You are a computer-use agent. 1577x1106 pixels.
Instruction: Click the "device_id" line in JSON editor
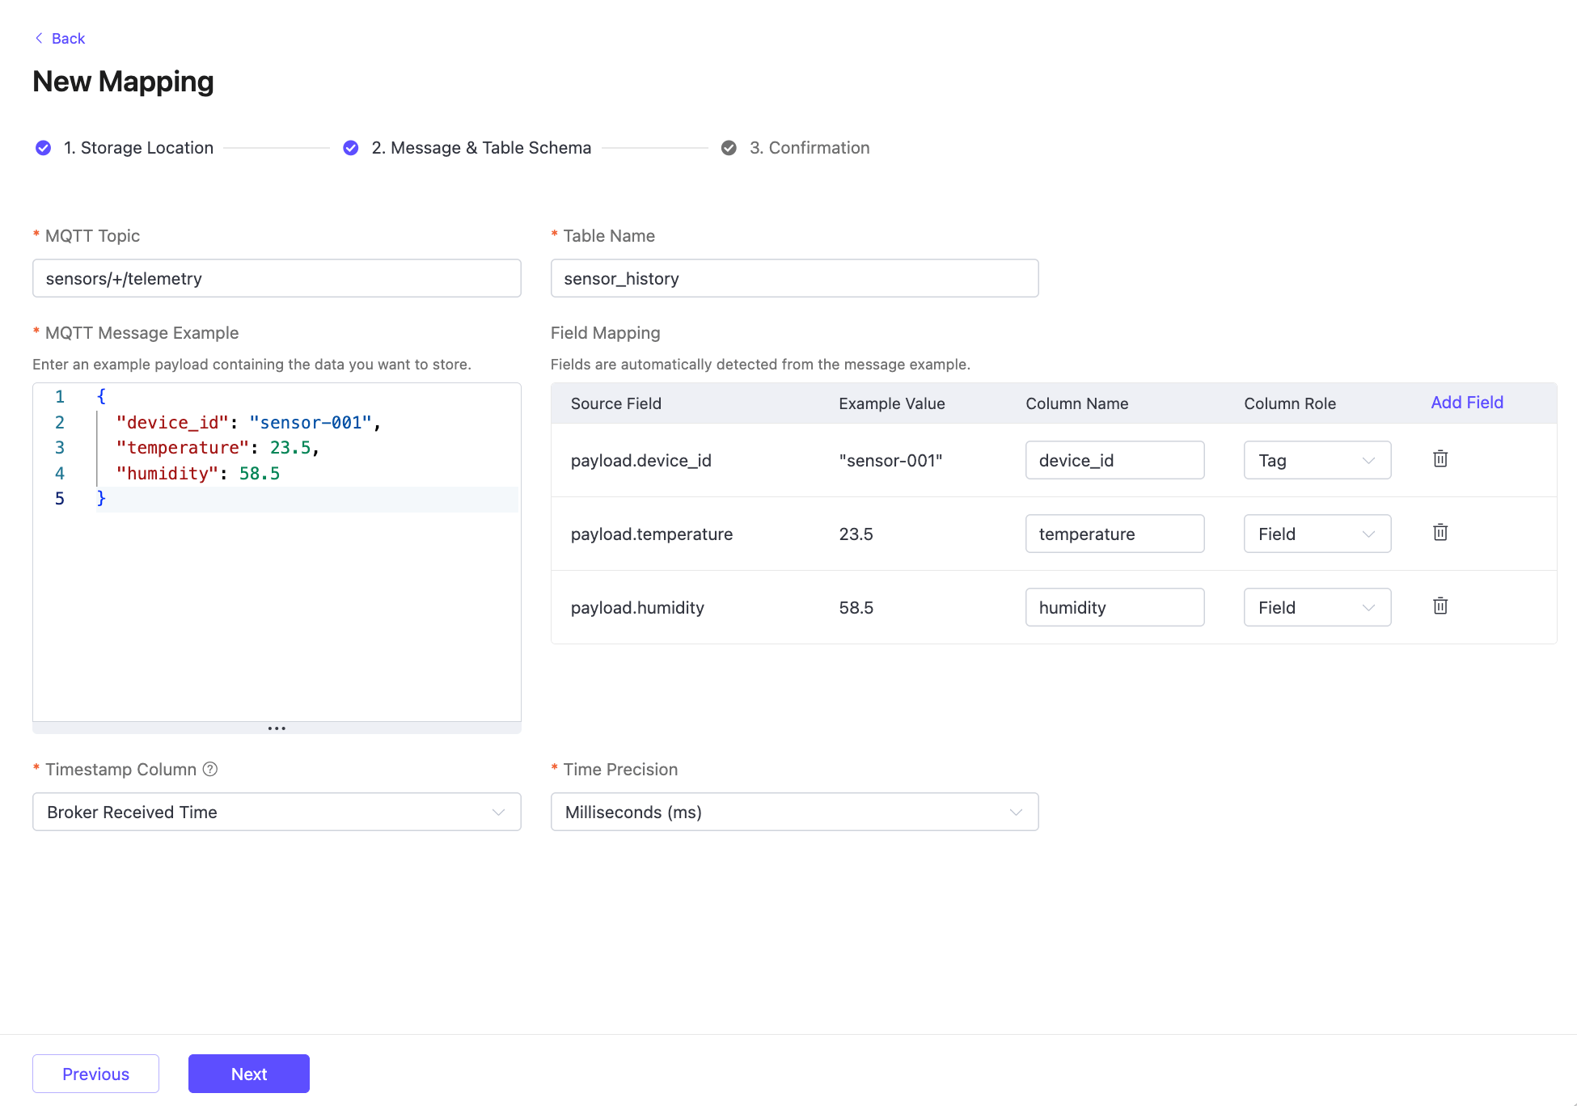(248, 422)
